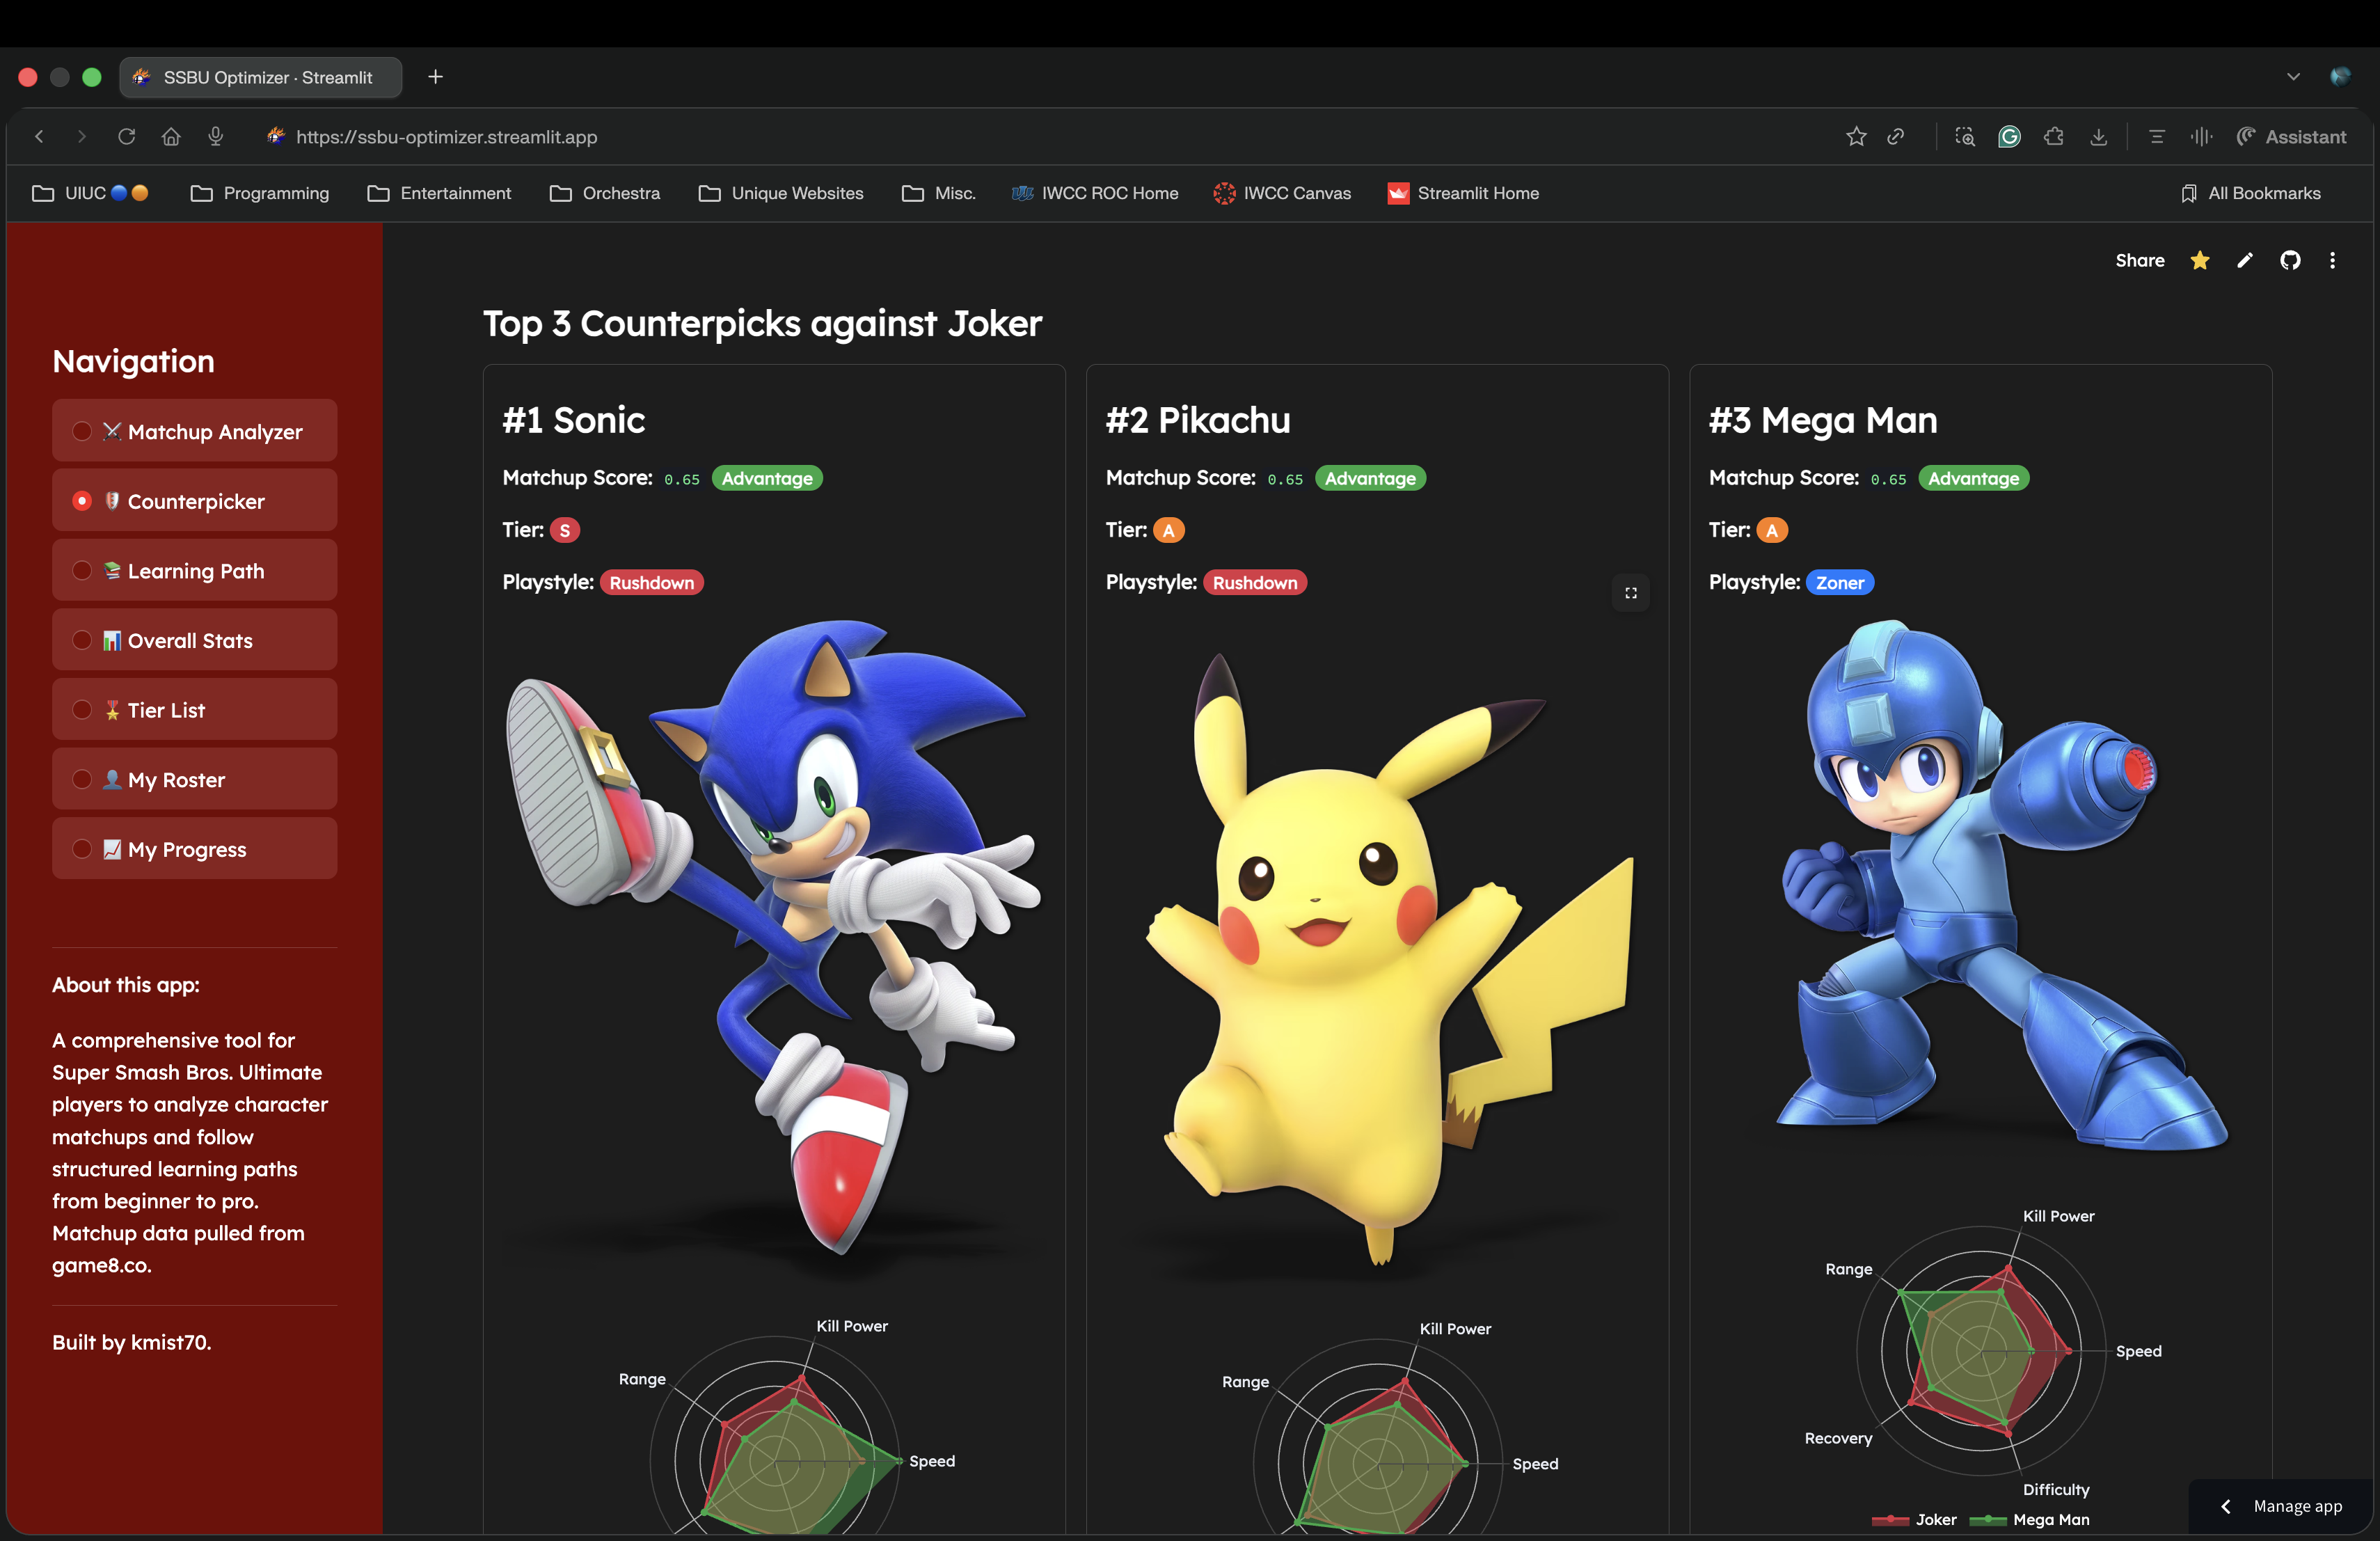Click the browser forward arrow
This screenshot has width=2380, height=1541.
82,137
